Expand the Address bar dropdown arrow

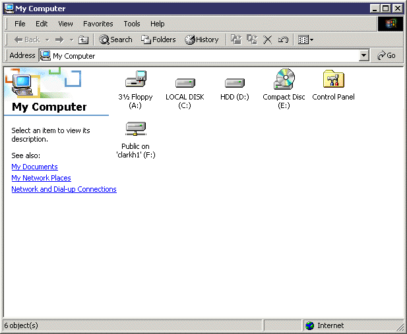(364, 56)
